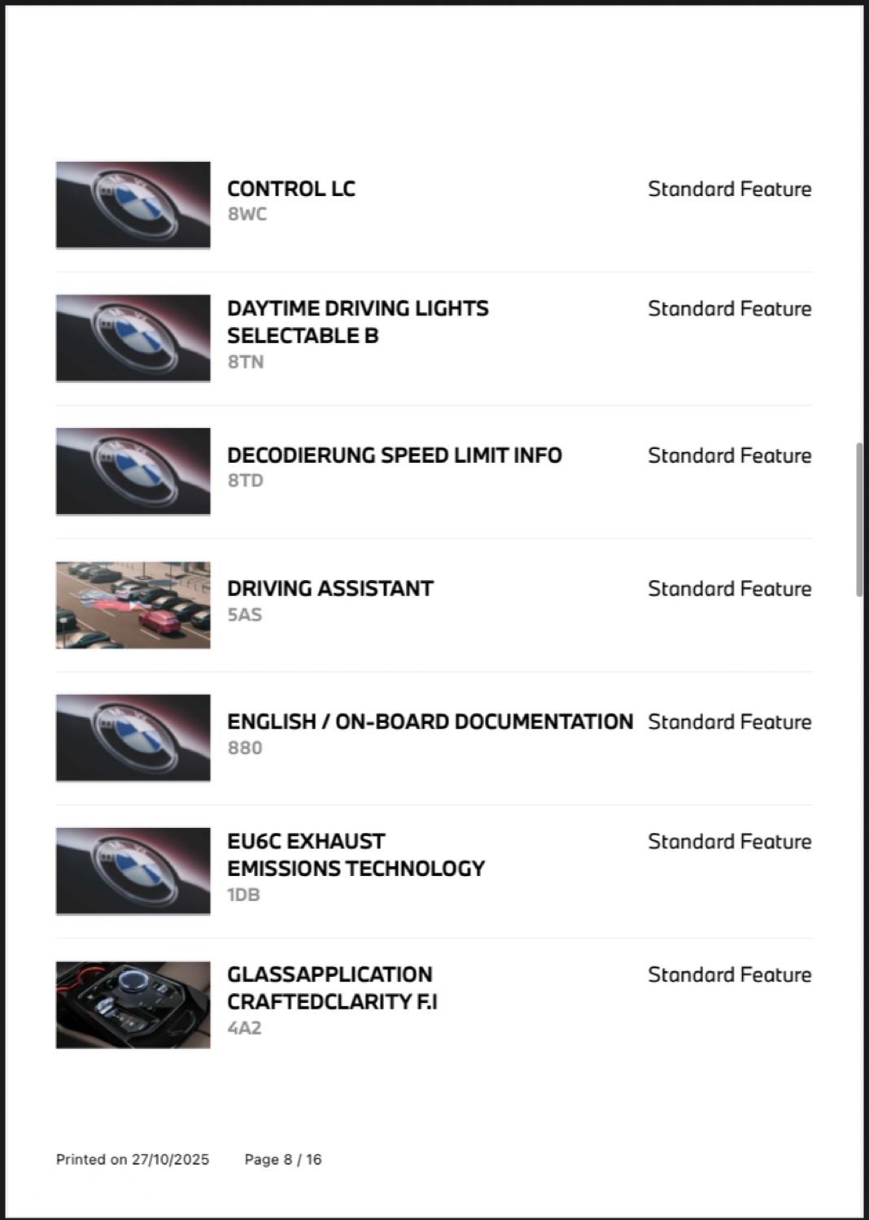
Task: Click the Page 8 / 16 indicator
Action: [283, 1159]
